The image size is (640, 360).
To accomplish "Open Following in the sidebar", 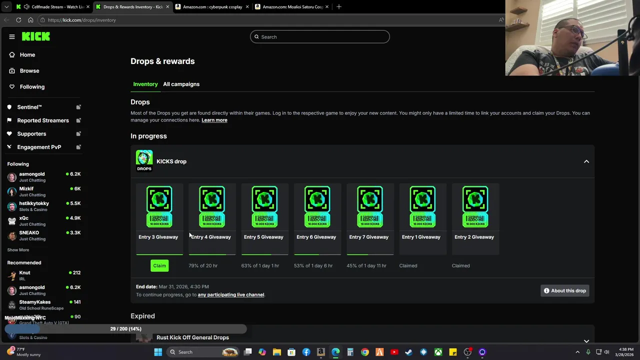I will coord(32,86).
